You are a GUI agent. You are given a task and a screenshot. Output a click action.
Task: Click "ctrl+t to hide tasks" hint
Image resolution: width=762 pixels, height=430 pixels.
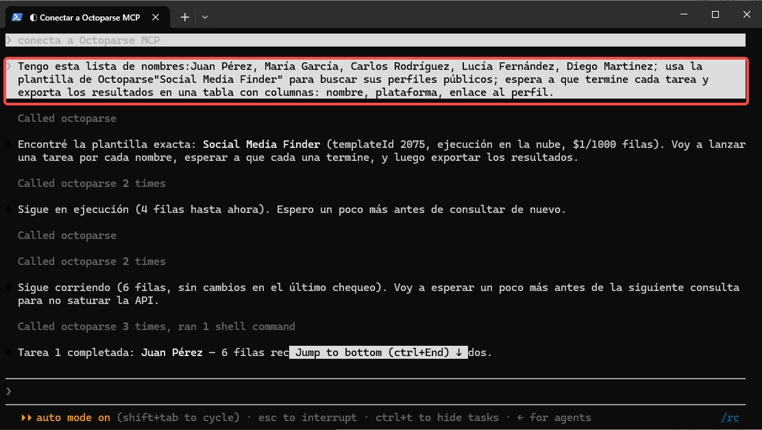tap(437, 418)
